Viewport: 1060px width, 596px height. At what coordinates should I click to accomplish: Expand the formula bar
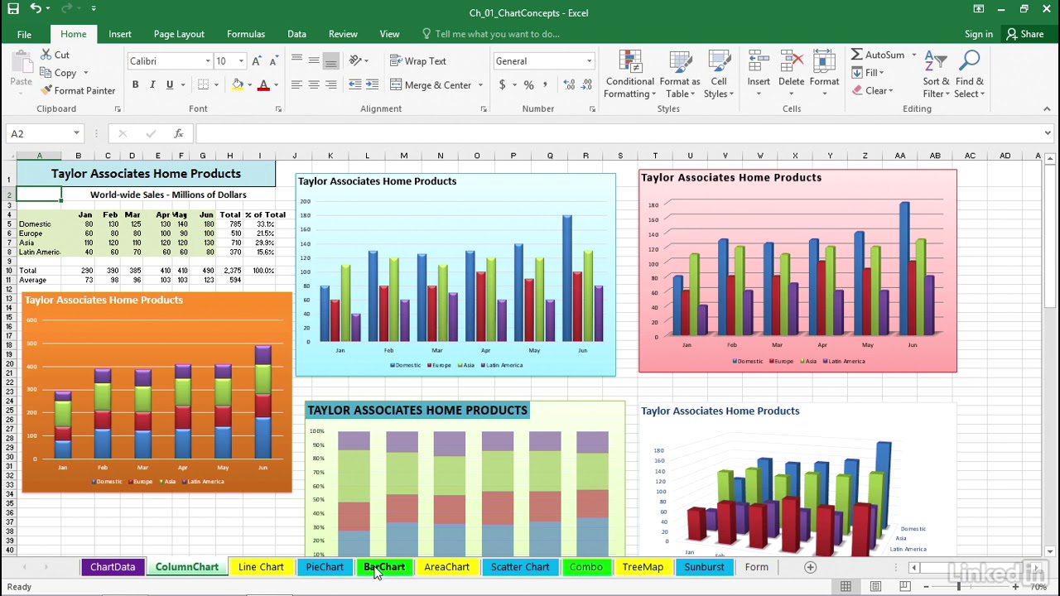[x=1048, y=133]
